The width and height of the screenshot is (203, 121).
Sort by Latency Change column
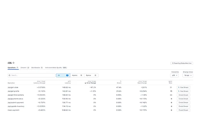pyautogui.click(x=40, y=82)
